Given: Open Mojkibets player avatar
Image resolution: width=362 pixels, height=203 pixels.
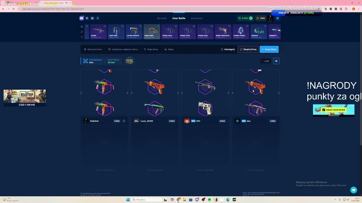Looking at the screenshot, I should click(86, 121).
